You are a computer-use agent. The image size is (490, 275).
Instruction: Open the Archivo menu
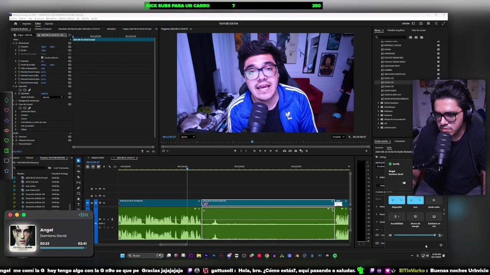(13, 18)
